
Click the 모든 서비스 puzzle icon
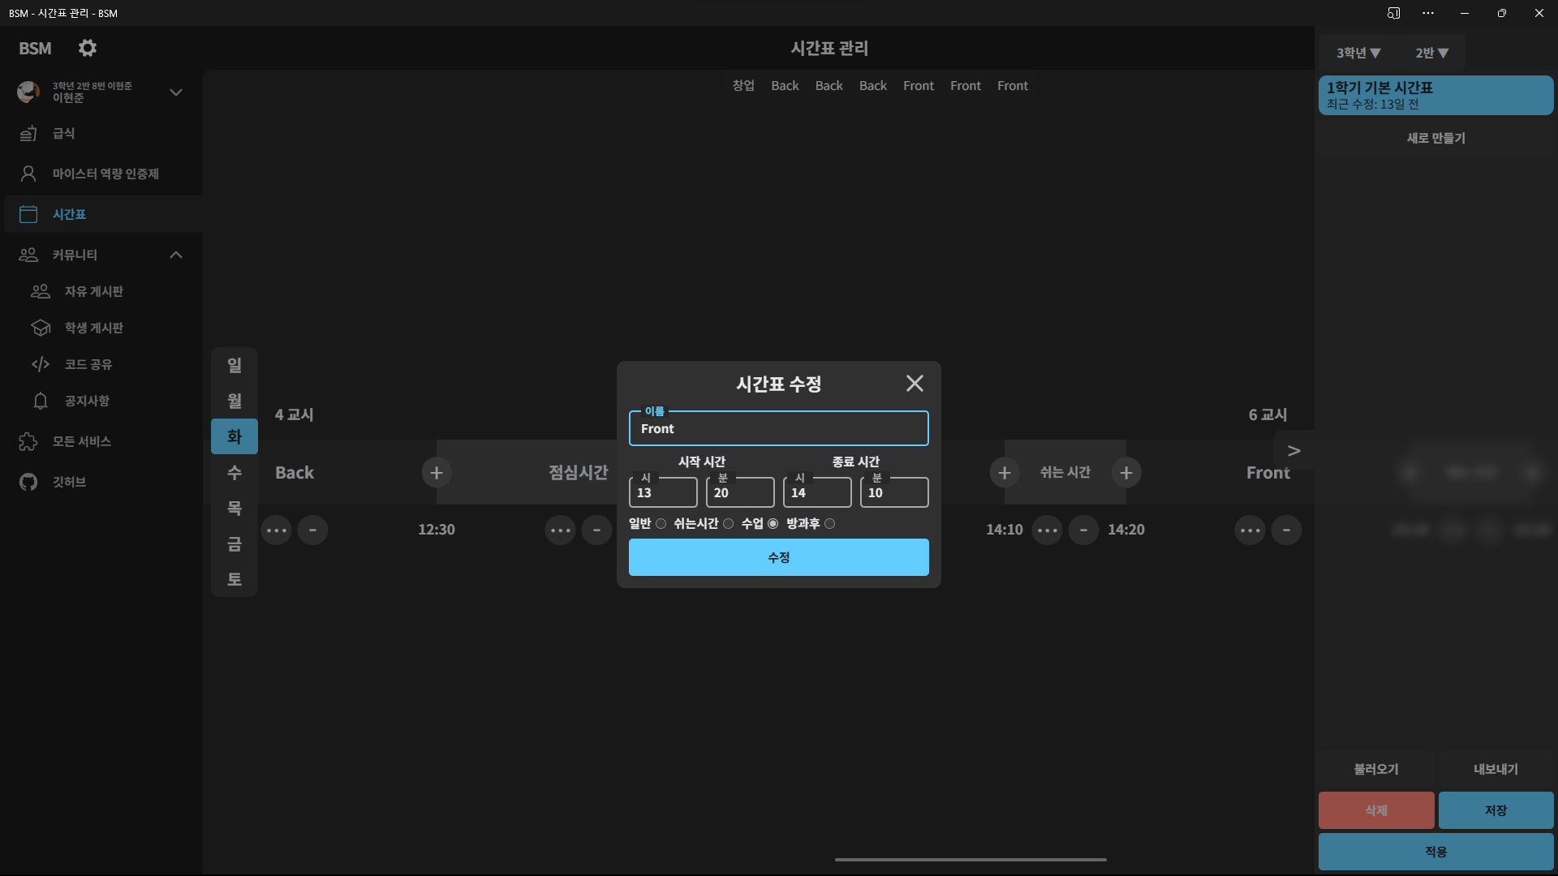click(x=28, y=441)
